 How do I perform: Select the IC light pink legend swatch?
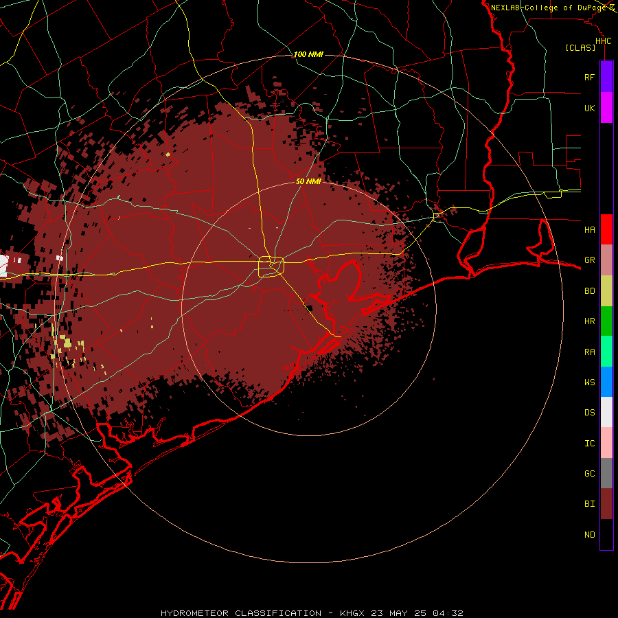606,443
